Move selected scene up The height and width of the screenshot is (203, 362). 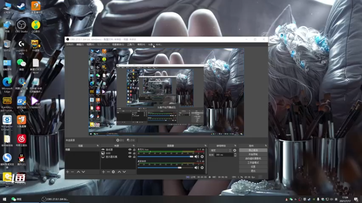point(78,172)
